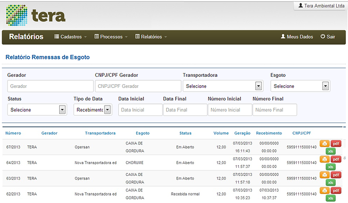
Task: Log out using Sair
Action: [328, 37]
